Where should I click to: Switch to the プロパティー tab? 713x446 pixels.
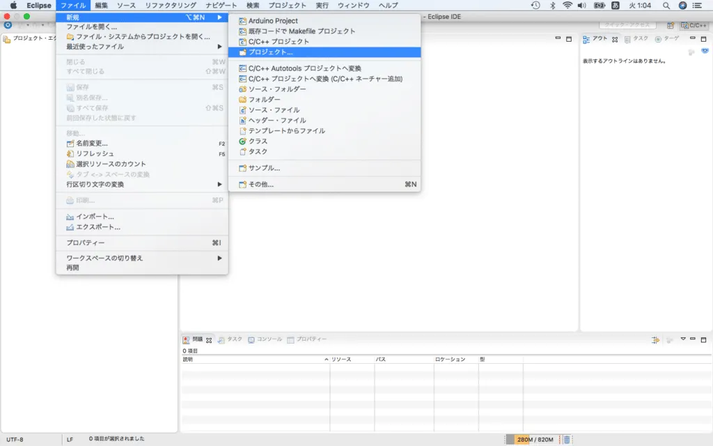tap(307, 339)
